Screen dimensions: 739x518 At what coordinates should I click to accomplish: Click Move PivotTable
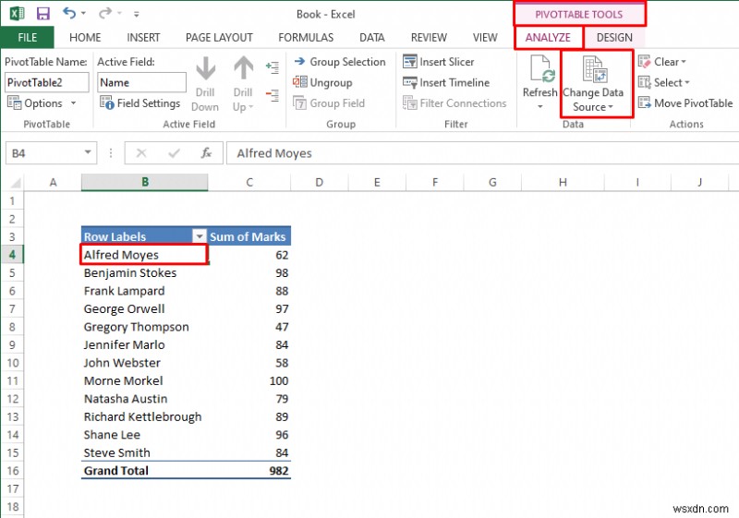[685, 103]
